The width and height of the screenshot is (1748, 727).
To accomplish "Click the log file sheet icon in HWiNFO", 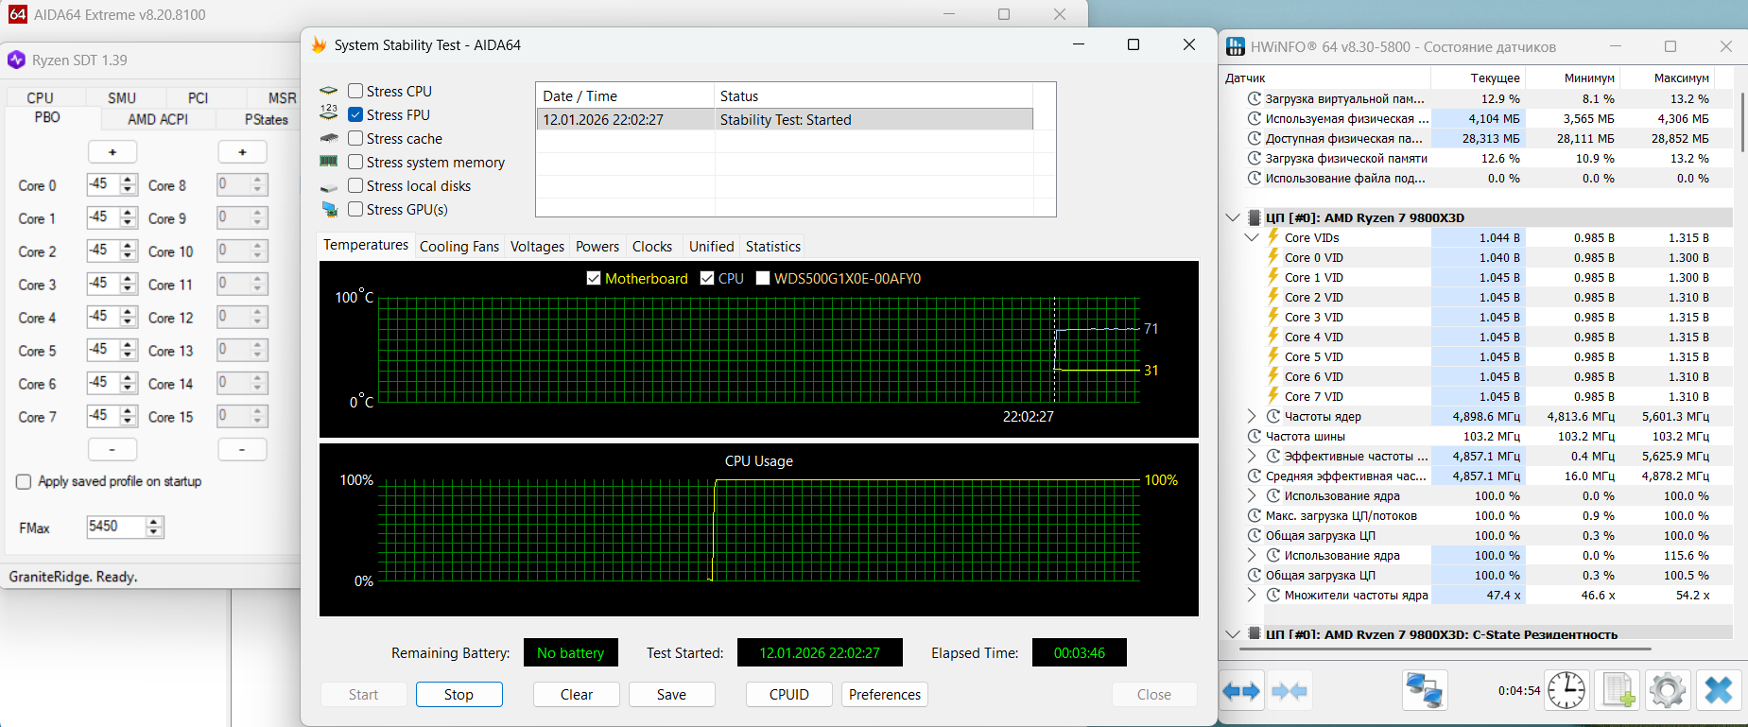I will [x=1618, y=691].
